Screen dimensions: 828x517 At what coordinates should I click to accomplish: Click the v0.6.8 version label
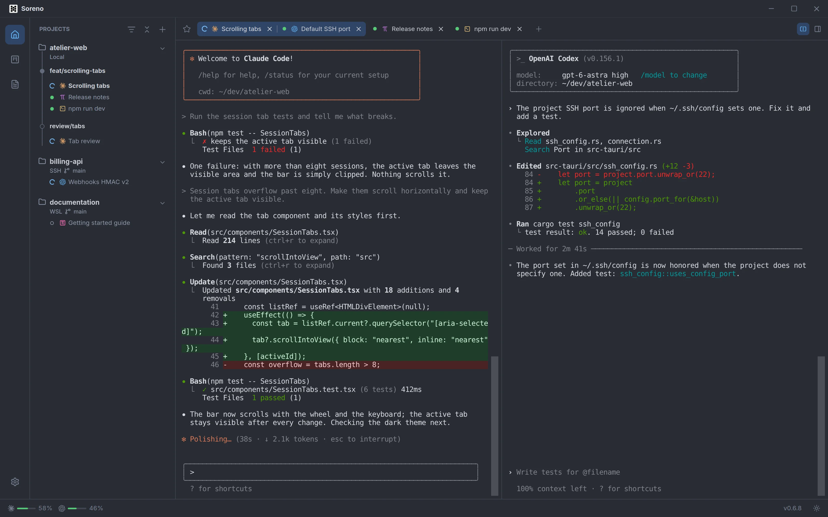point(792,508)
